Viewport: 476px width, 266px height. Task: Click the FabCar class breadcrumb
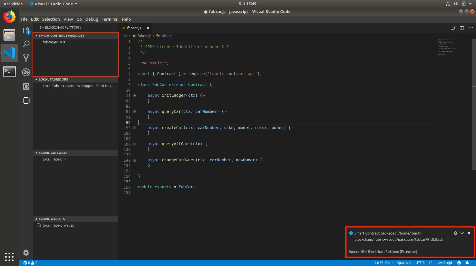click(164, 36)
